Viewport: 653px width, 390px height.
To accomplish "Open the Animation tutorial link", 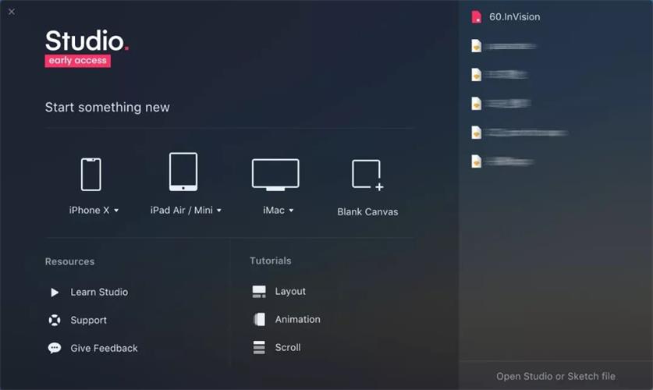I will [x=298, y=319].
